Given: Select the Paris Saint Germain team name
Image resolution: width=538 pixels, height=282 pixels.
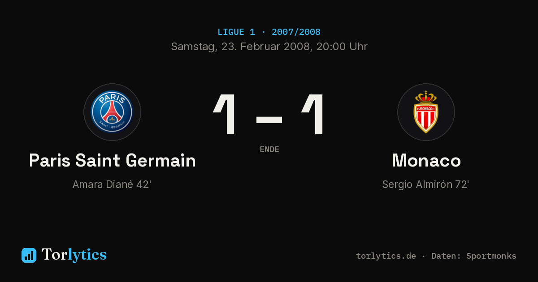Looking at the screenshot, I should (x=112, y=160).
